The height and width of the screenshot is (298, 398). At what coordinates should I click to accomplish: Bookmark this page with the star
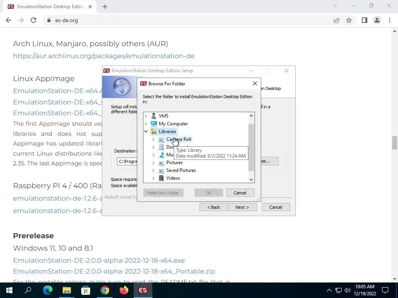(349, 20)
